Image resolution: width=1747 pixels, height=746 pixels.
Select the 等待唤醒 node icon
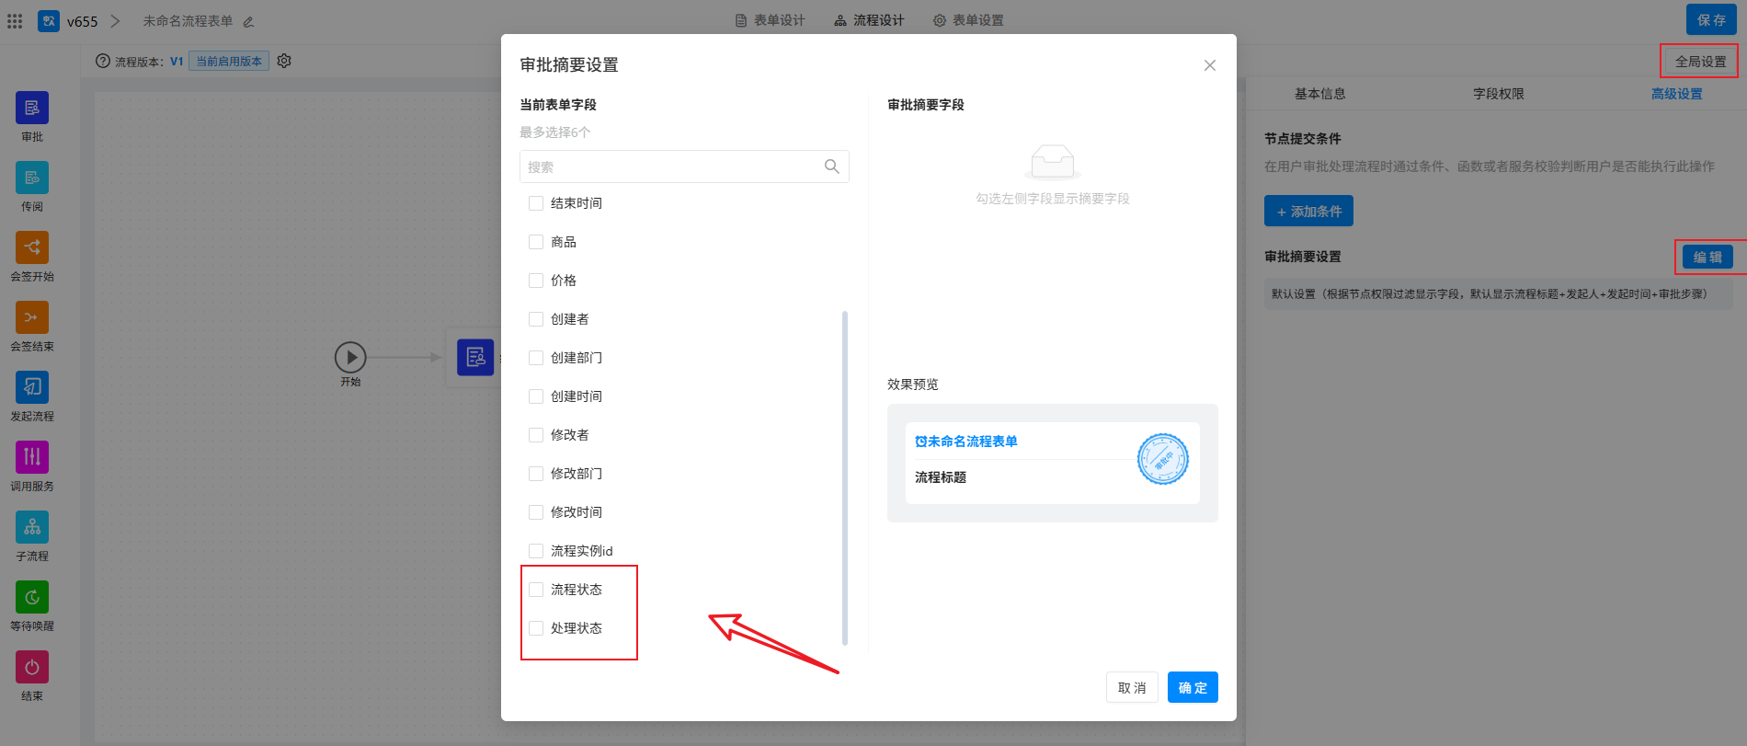click(x=32, y=597)
